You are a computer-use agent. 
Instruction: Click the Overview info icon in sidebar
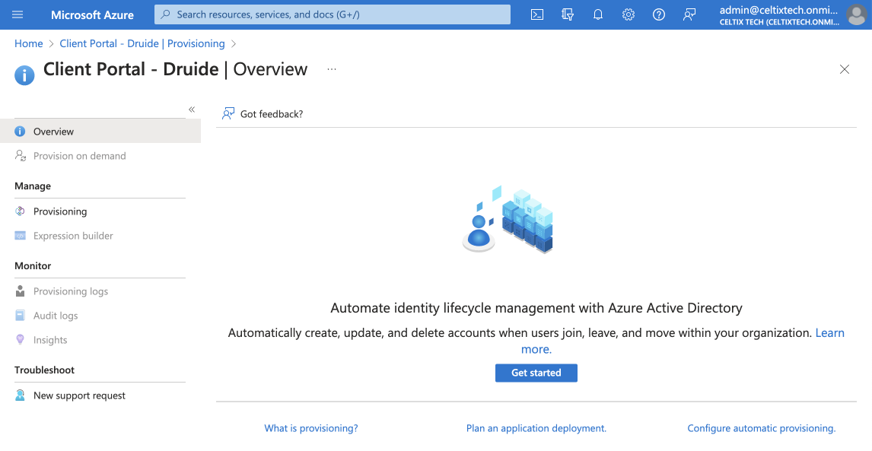click(20, 132)
